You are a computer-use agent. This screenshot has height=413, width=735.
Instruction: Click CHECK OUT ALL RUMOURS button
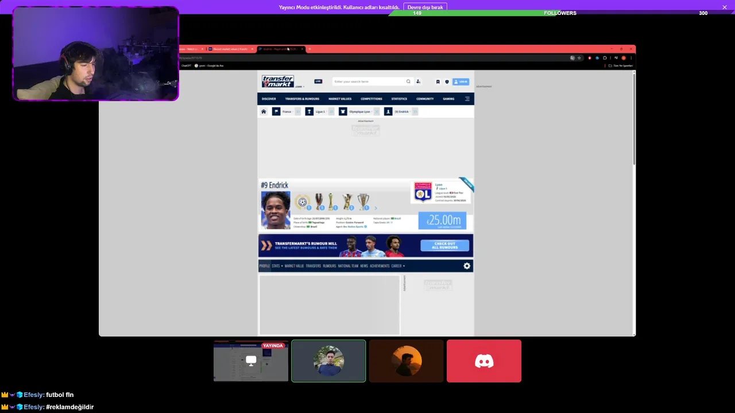coord(445,246)
